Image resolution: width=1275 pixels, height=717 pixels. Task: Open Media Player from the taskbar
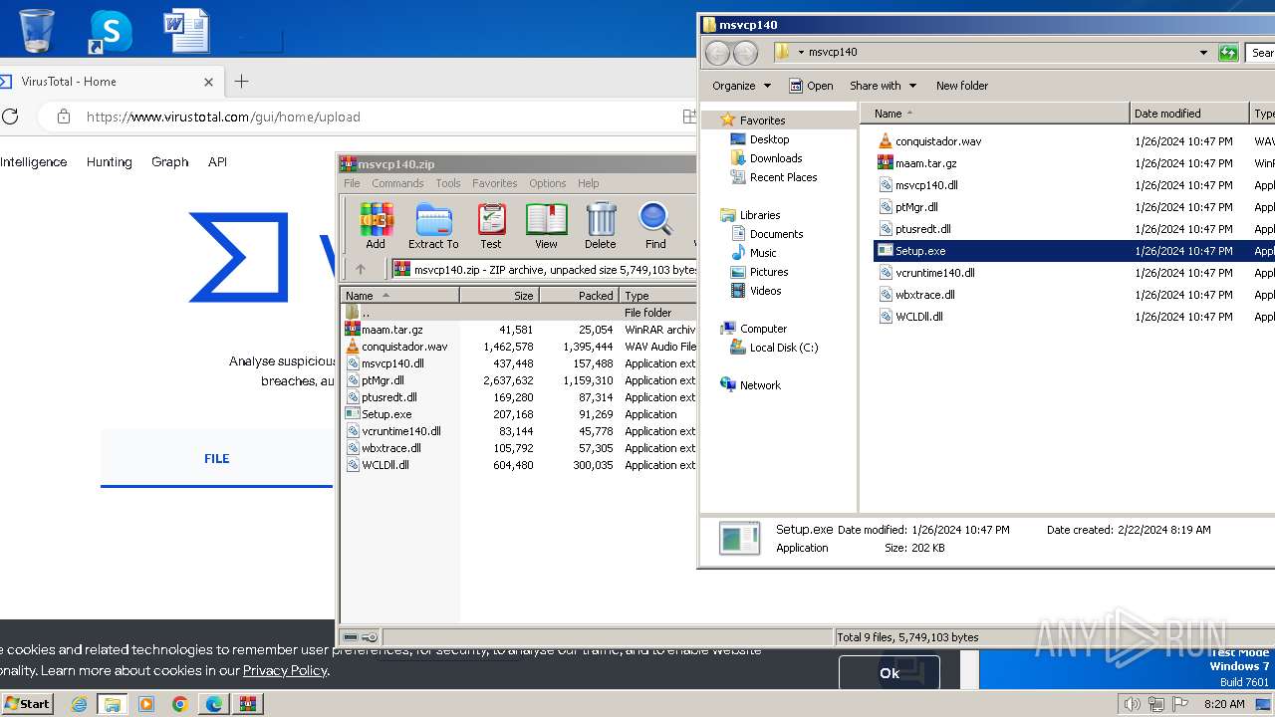coord(146,704)
